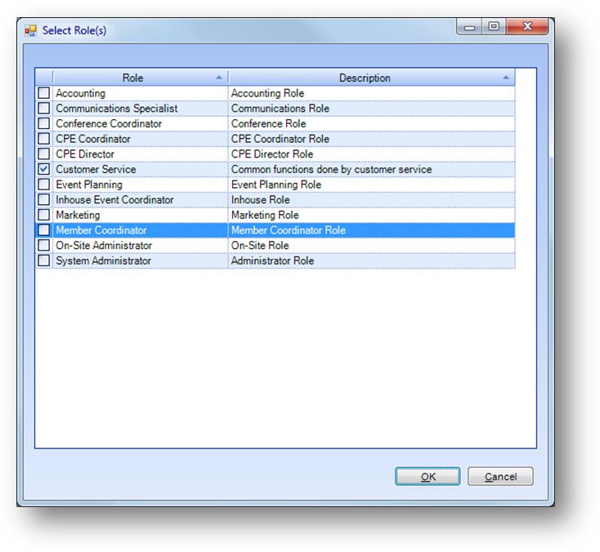Viewport: 600px width, 552px height.
Task: Close the Select Role(s) dialog
Action: (x=527, y=26)
